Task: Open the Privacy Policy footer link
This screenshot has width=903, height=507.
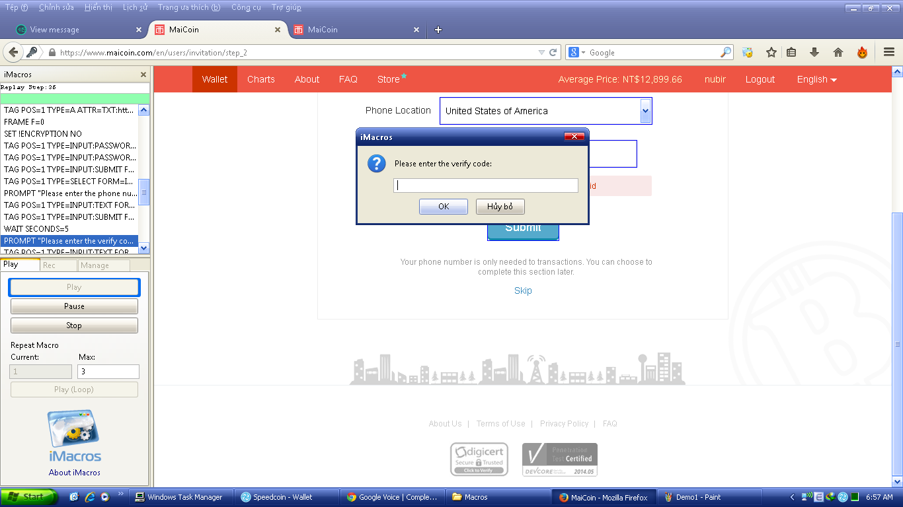Action: [x=564, y=424]
